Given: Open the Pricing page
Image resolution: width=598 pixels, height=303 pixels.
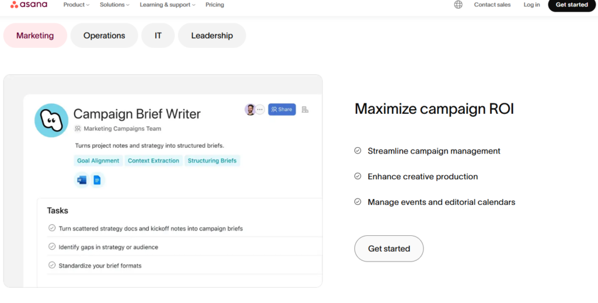Looking at the screenshot, I should 215,5.
